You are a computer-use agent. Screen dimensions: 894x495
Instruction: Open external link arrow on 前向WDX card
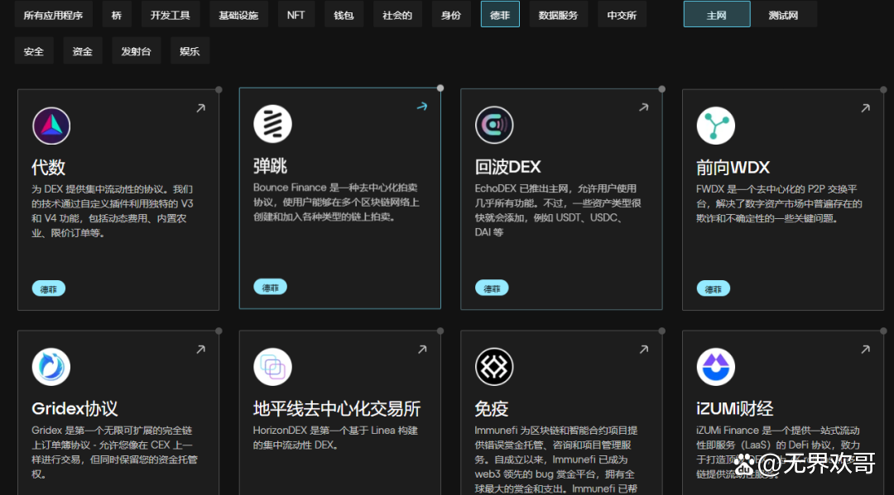tap(866, 108)
